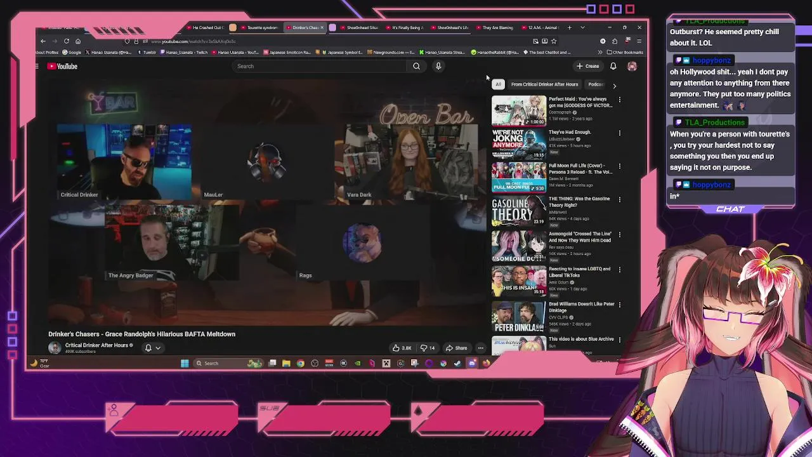The image size is (812, 457).
Task: Expand the subscription notification bell dropdown
Action: (x=152, y=348)
